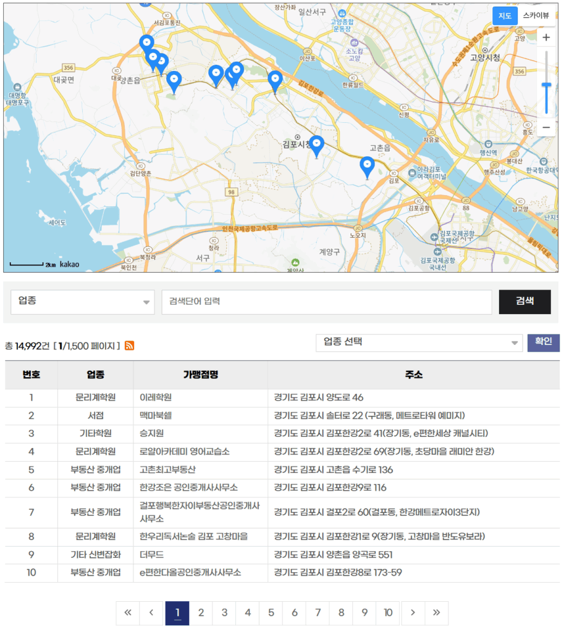
Task: Expand the 업종 선택 dropdown
Action: click(x=419, y=343)
